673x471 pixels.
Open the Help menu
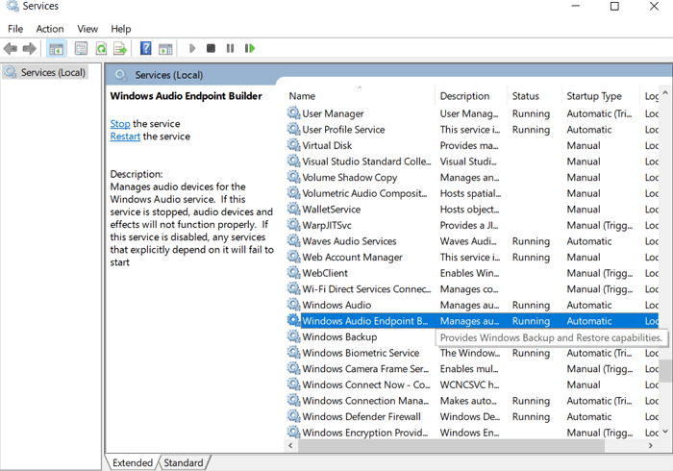coord(120,29)
